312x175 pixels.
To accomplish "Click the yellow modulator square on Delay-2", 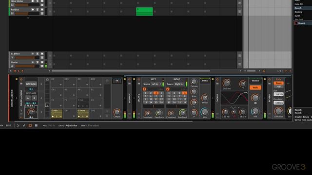I will [134, 79].
